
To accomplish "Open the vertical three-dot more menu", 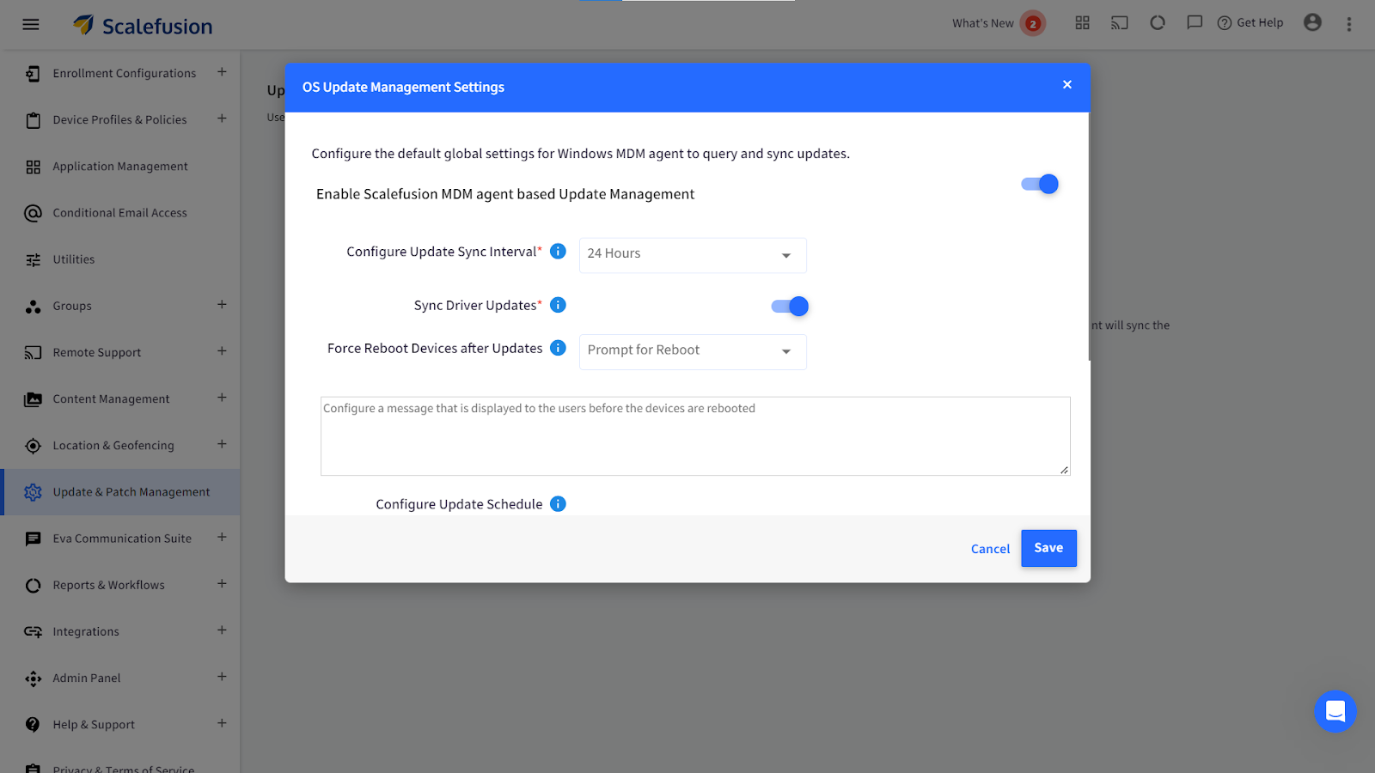I will pyautogui.click(x=1349, y=24).
